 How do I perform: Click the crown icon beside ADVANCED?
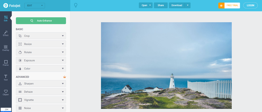[64, 77]
